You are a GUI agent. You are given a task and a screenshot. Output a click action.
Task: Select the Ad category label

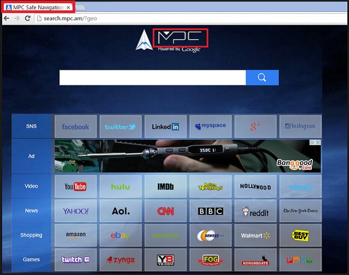coord(32,156)
